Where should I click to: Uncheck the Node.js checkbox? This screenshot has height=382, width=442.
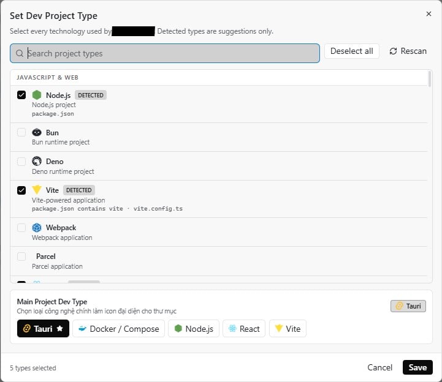pyautogui.click(x=21, y=95)
